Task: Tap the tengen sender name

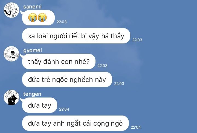Action: click(32, 94)
